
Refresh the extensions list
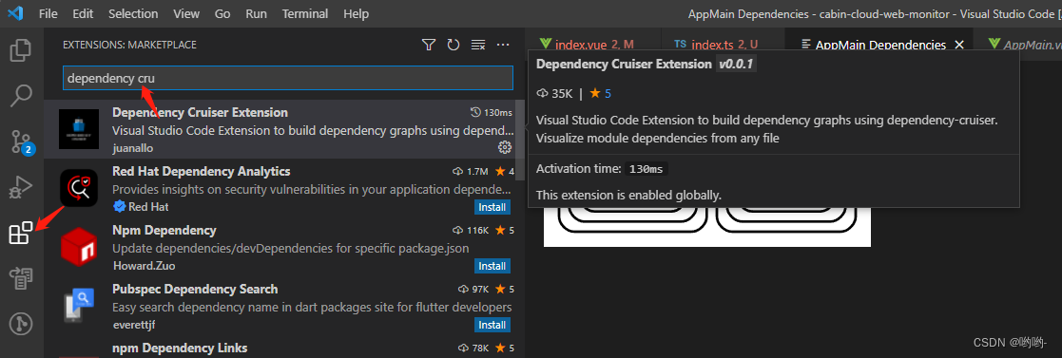(454, 45)
